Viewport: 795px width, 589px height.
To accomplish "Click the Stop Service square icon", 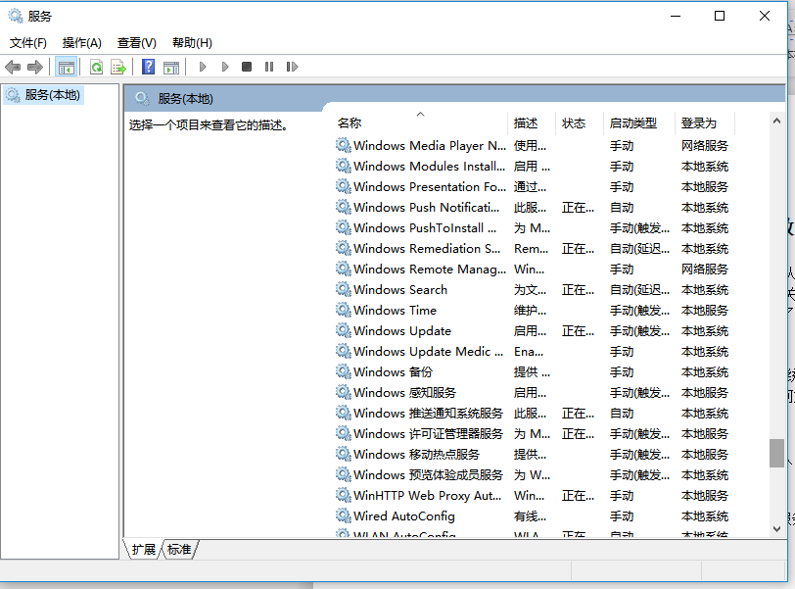I will (x=247, y=67).
